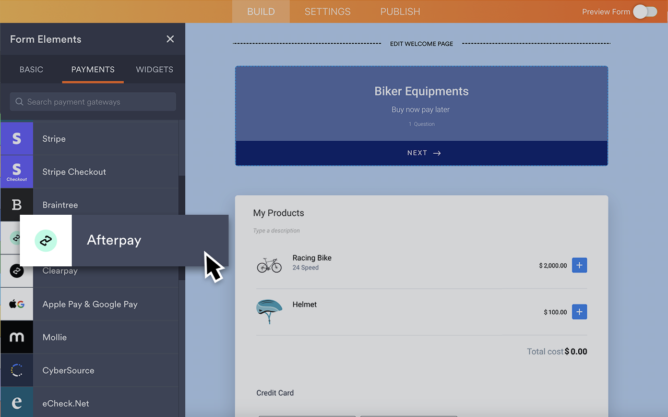Click the Afterpay gateway icon
This screenshot has width=668, height=417.
45,240
